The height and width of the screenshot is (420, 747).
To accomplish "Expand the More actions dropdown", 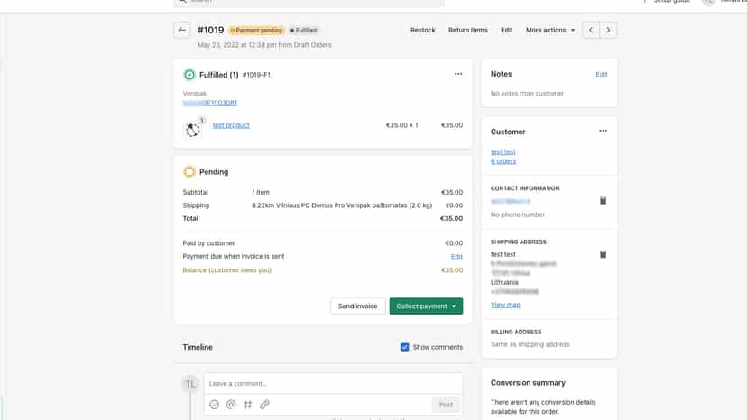I will point(550,30).
